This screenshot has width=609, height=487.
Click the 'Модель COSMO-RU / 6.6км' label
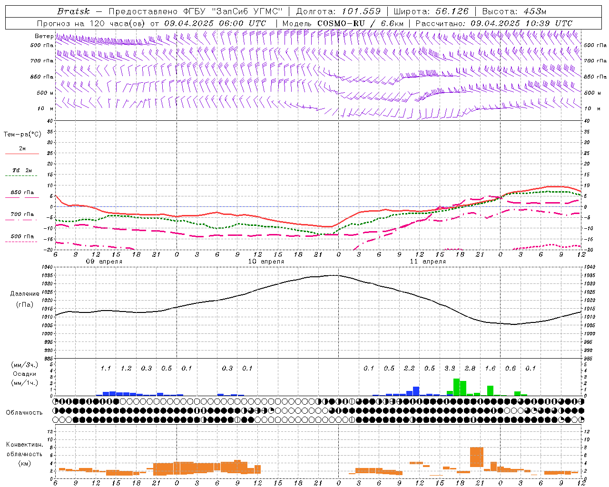click(x=343, y=23)
